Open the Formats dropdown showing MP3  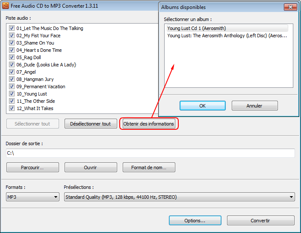click(32, 197)
